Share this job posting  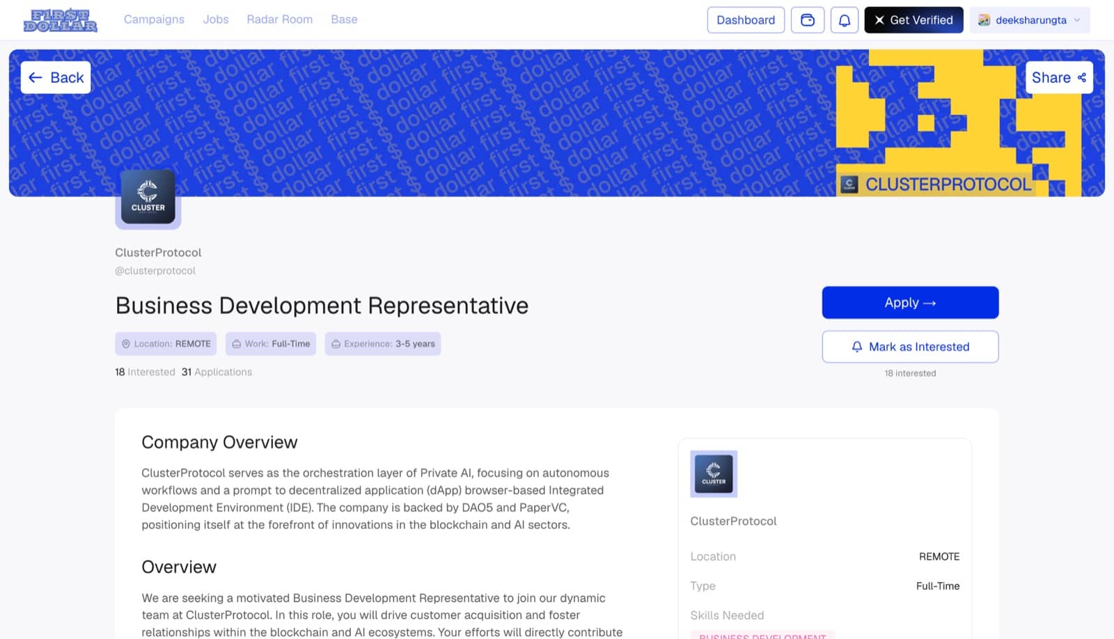coord(1059,77)
